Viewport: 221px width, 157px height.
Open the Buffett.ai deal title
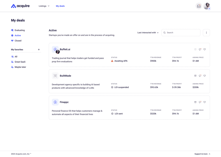click(65, 49)
